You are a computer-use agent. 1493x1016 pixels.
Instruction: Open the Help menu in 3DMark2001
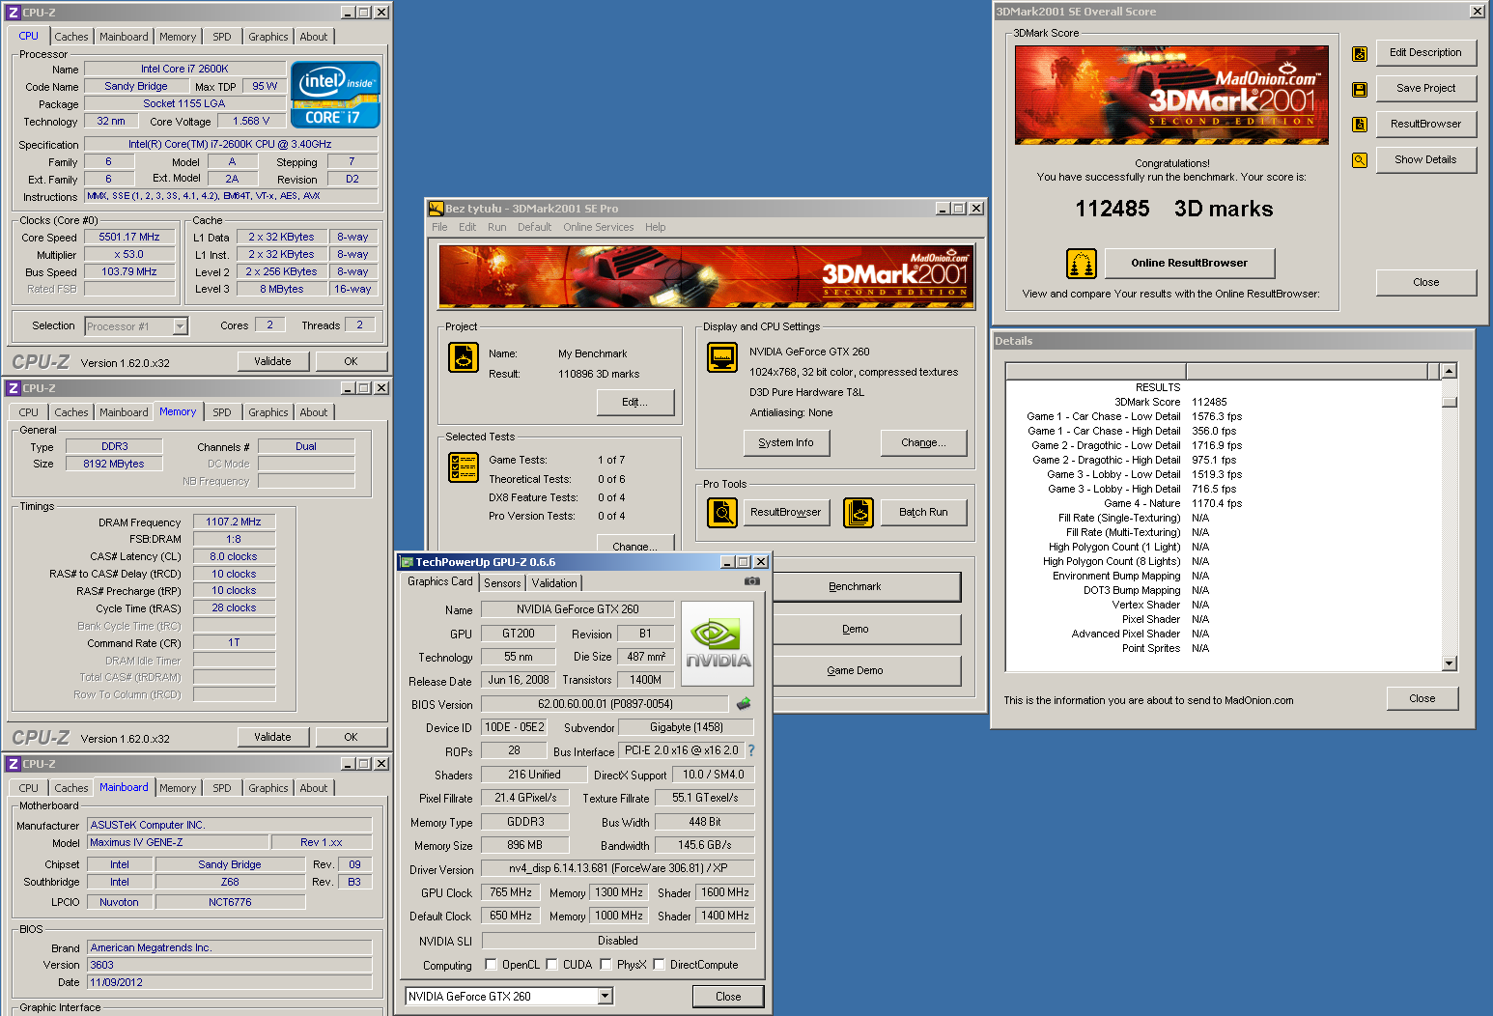click(656, 227)
